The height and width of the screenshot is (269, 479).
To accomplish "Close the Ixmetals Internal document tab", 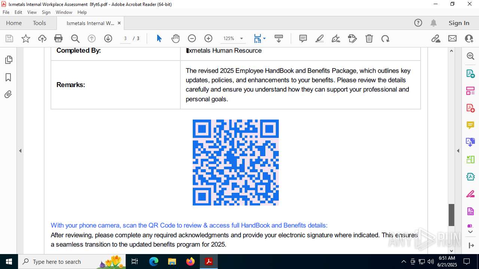I will point(119,23).
